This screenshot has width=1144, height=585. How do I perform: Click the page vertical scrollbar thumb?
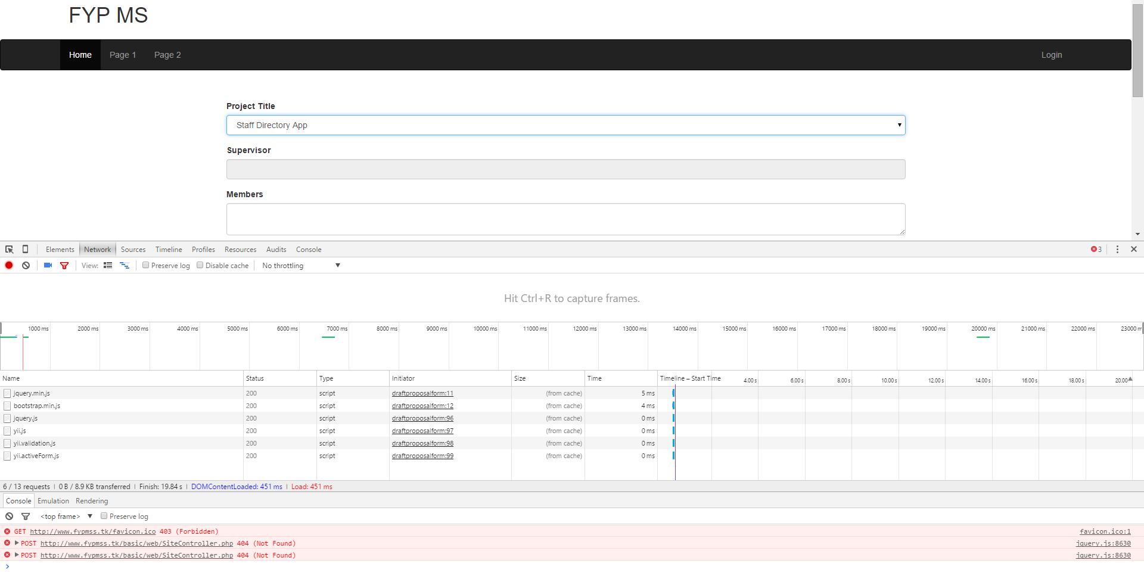click(1137, 51)
